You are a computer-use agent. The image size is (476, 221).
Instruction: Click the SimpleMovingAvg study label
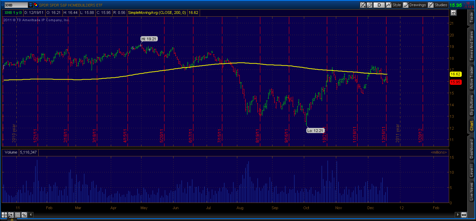158,12
